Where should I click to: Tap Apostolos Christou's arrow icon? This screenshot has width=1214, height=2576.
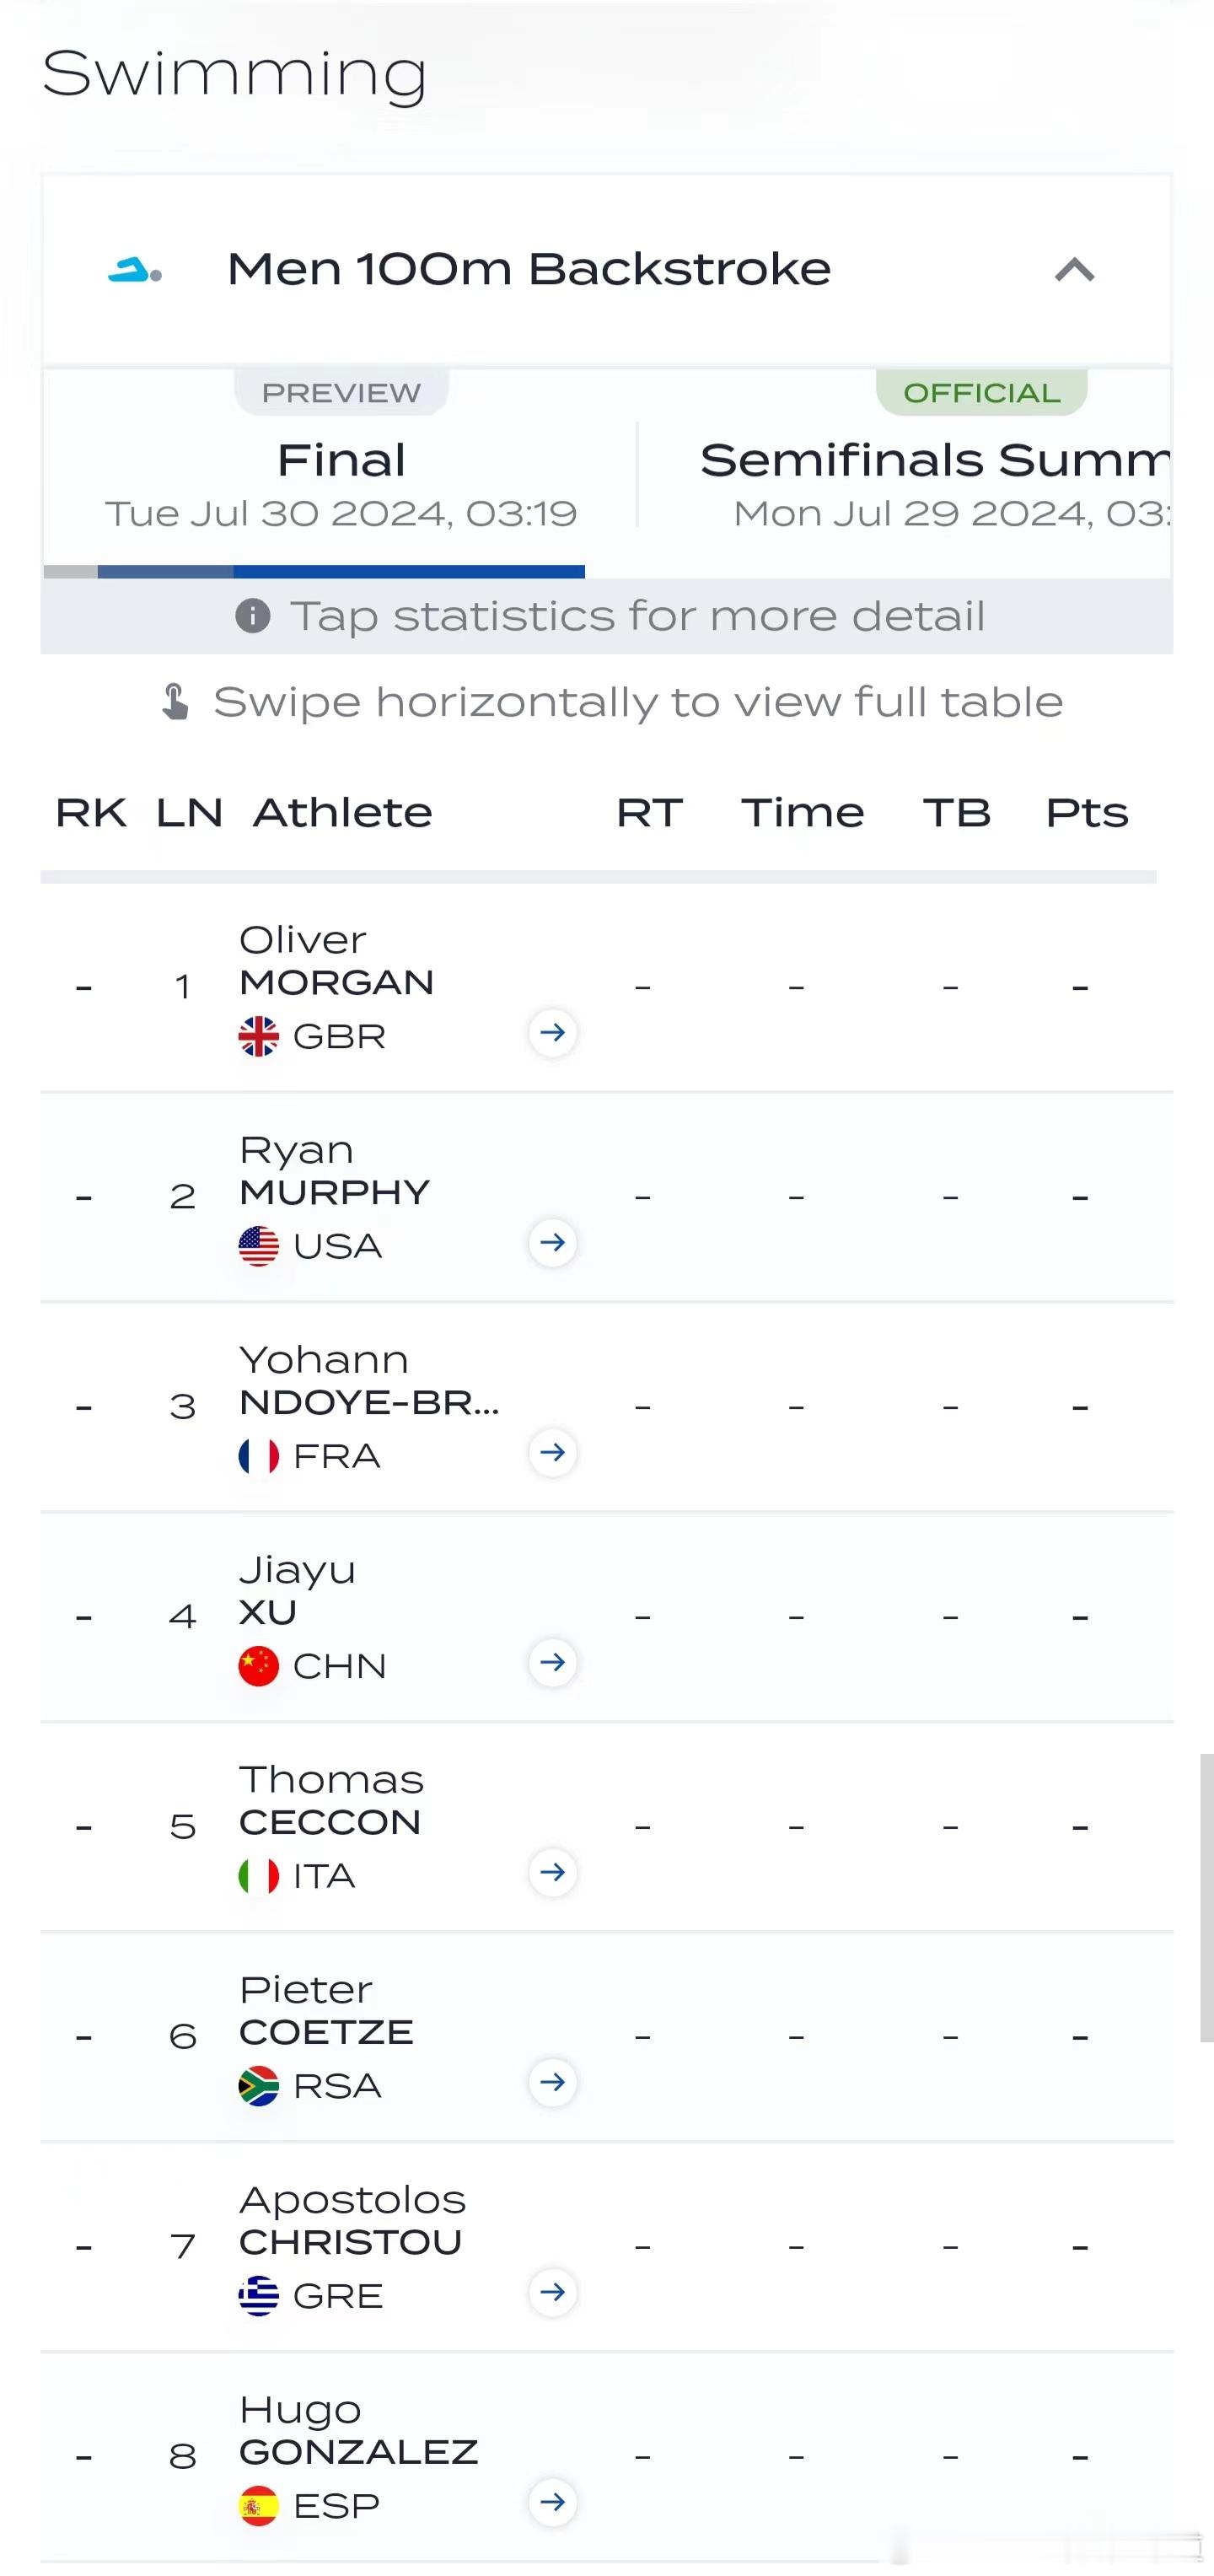(552, 2293)
